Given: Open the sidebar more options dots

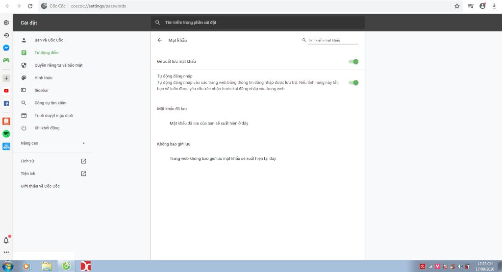Looking at the screenshot, I should (x=6, y=252).
